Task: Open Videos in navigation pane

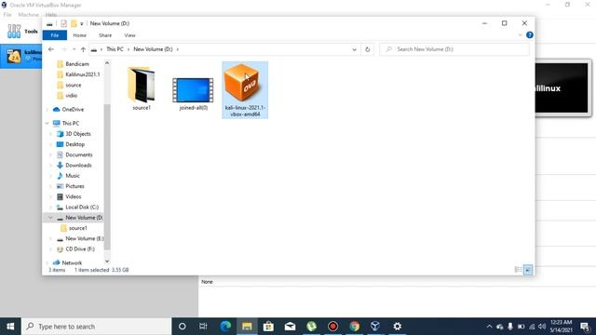Action: click(73, 196)
